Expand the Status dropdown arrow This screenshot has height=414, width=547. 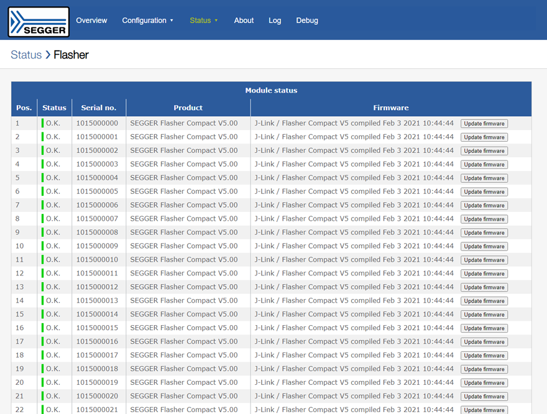[216, 21]
